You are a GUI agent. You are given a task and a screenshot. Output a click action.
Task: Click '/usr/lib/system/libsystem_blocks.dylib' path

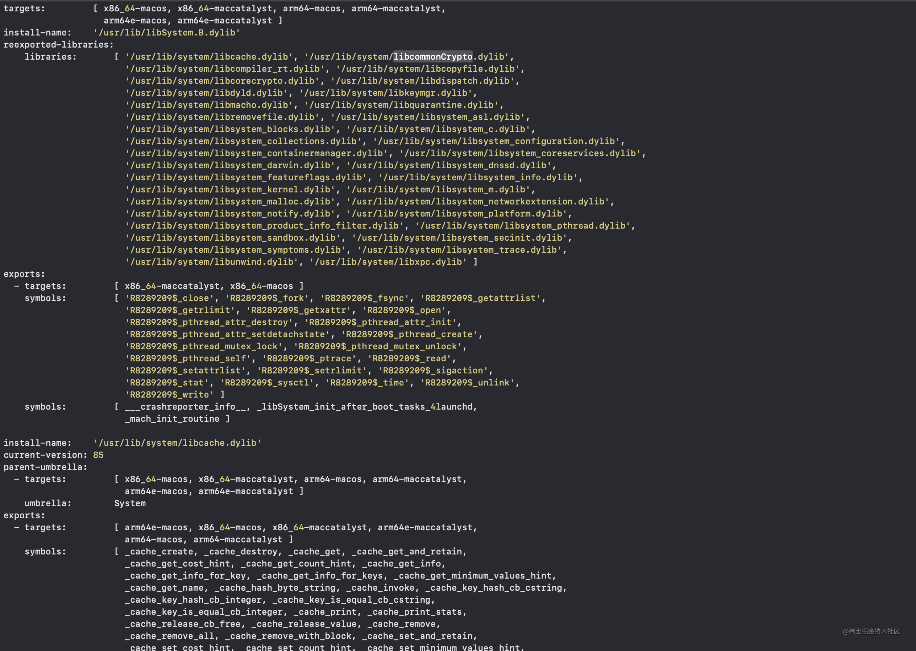(230, 129)
